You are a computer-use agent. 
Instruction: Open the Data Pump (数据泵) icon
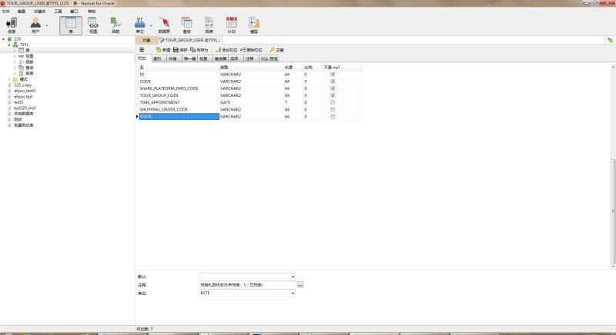(164, 25)
